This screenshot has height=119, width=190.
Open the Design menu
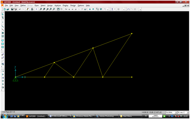coord(73,5)
